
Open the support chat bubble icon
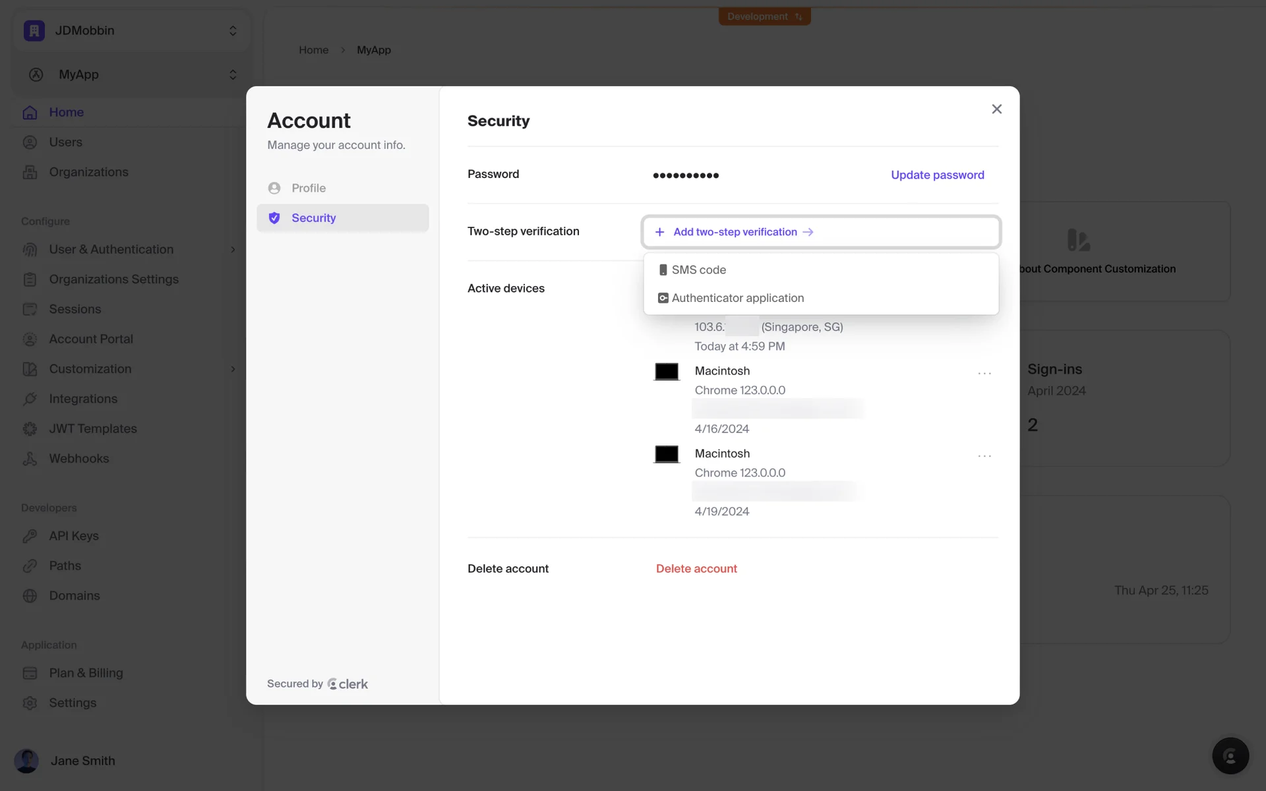[1230, 755]
